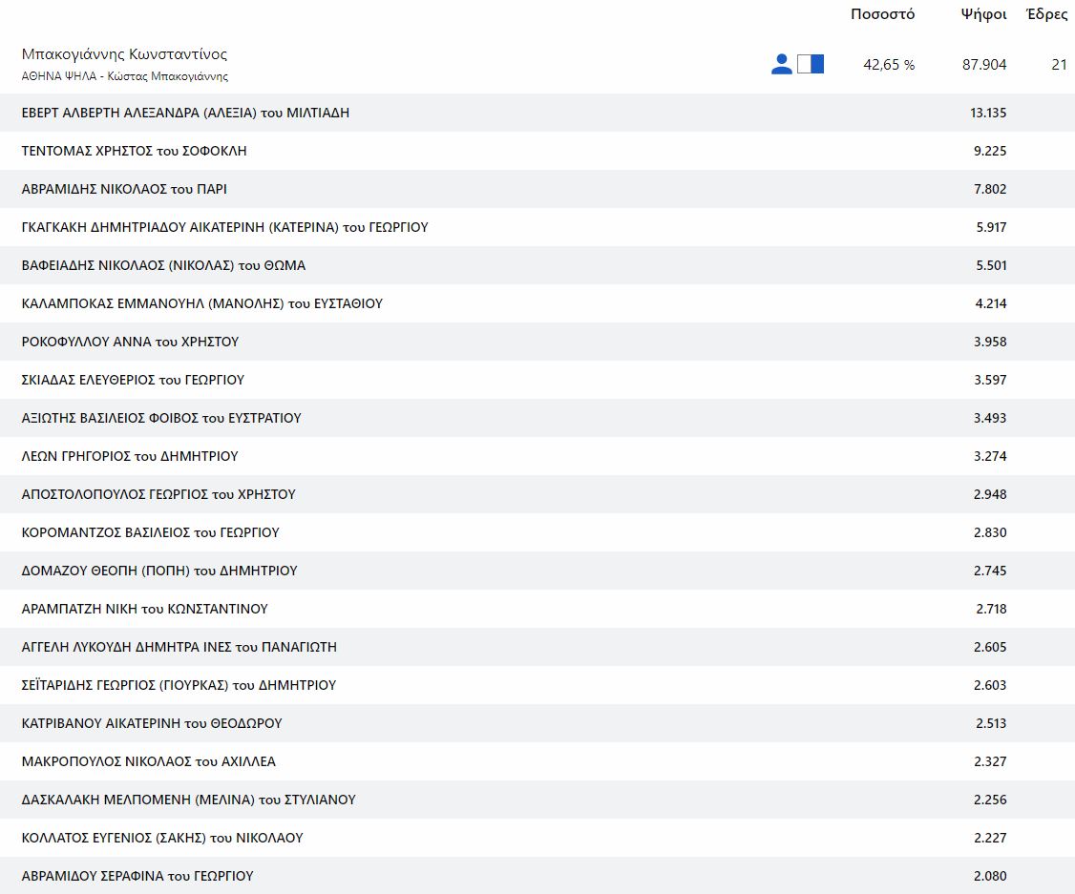The width and height of the screenshot is (1075, 894).
Task: Open Μπακογιάννης Κωνσταντίνος party heading
Action: [124, 54]
